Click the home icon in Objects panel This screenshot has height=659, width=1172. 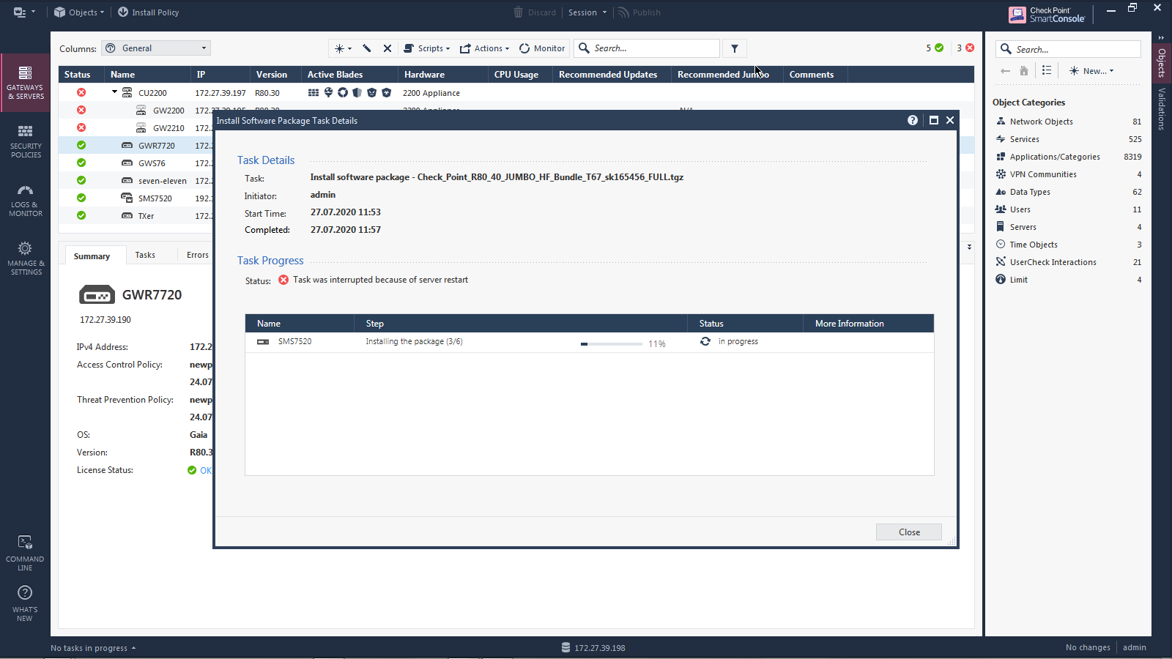1023,70
